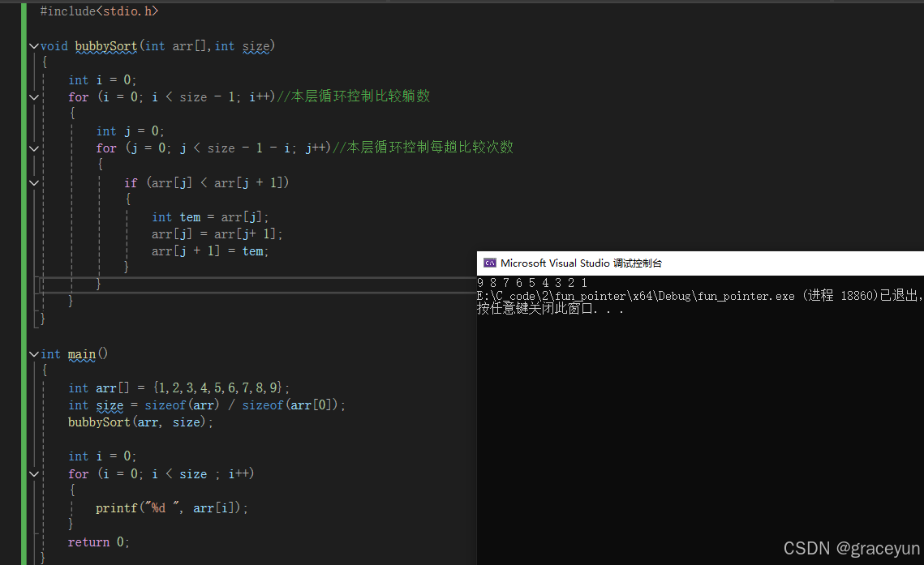Viewport: 924px width, 565px height.
Task: Click the 'int i = 0;' line in main
Action: (x=102, y=456)
